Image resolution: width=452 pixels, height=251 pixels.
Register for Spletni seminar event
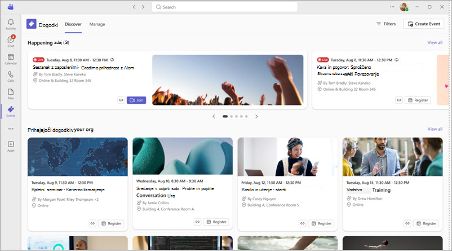111,223
